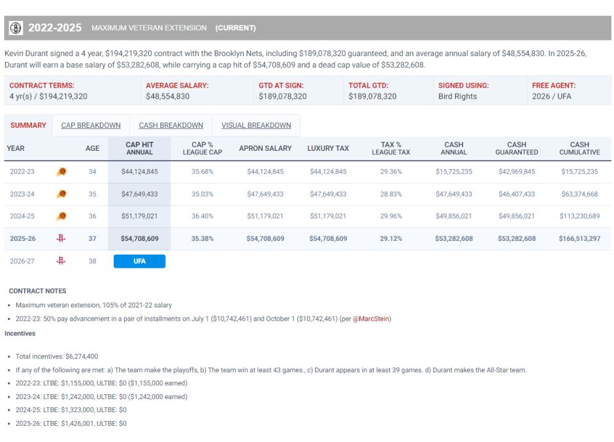Click the blue UFA button
This screenshot has width=614, height=442.
coord(139,261)
